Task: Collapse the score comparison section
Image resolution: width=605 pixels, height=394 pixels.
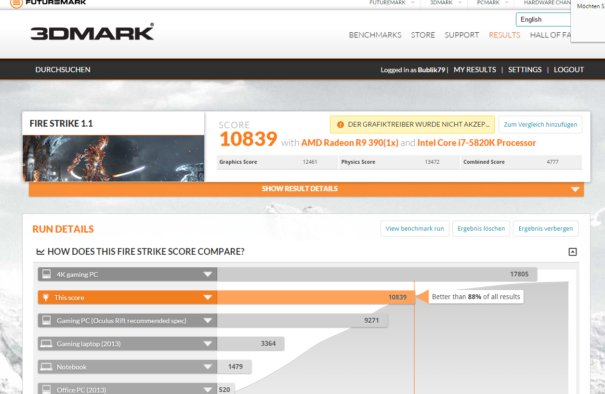Action: point(573,251)
